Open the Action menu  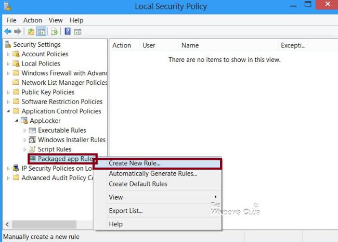pos(33,20)
